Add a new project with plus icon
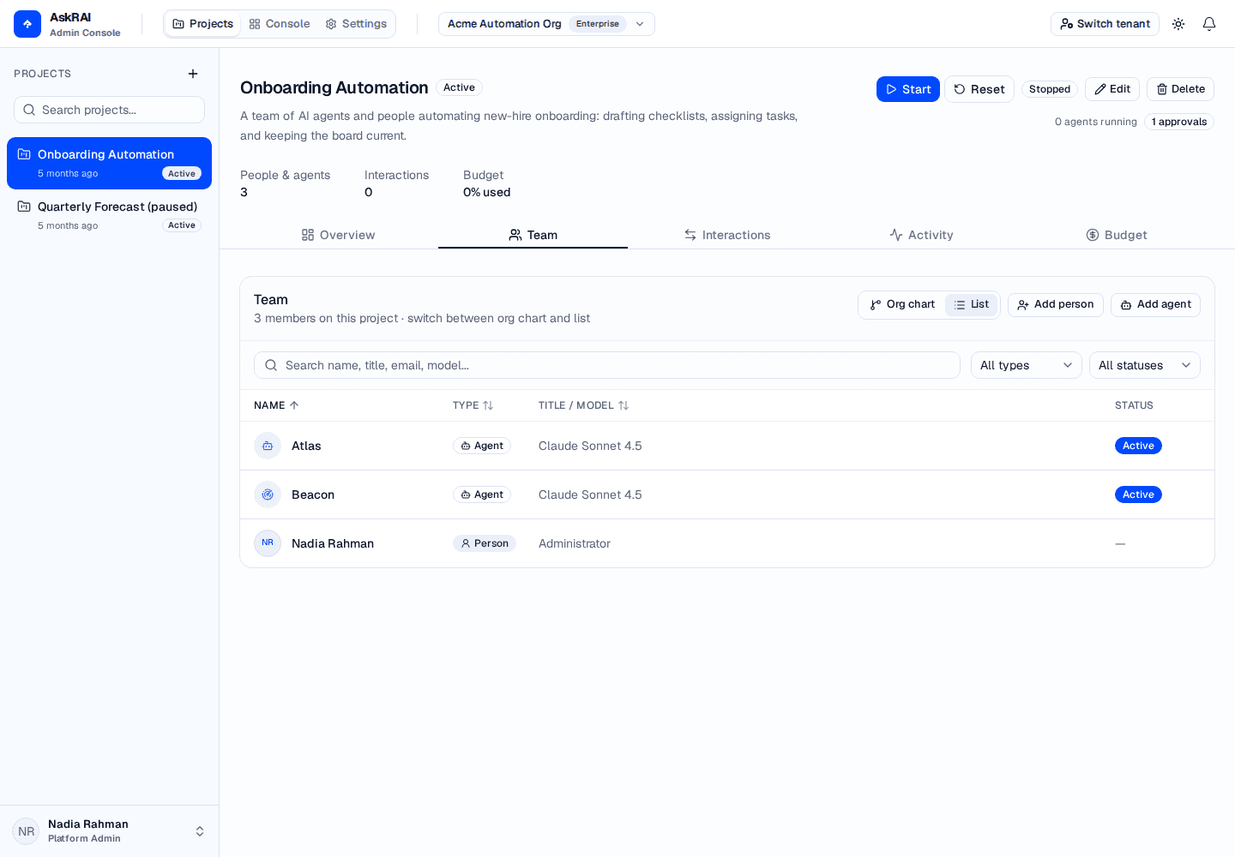The image size is (1235, 857). pos(193,74)
